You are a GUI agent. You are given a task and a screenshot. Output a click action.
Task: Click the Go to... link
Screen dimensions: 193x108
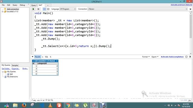click(x=25, y=68)
